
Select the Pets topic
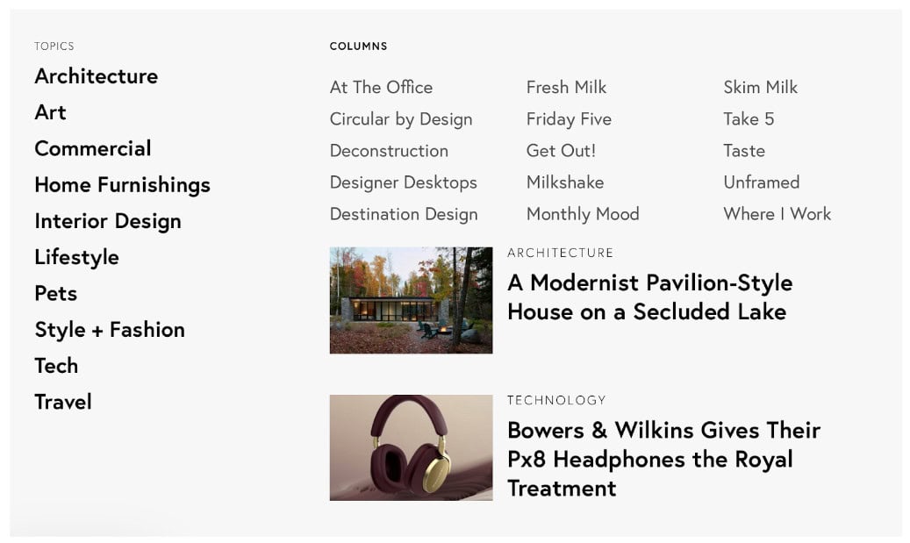pos(55,293)
